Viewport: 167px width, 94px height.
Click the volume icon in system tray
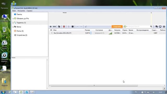click(154, 92)
